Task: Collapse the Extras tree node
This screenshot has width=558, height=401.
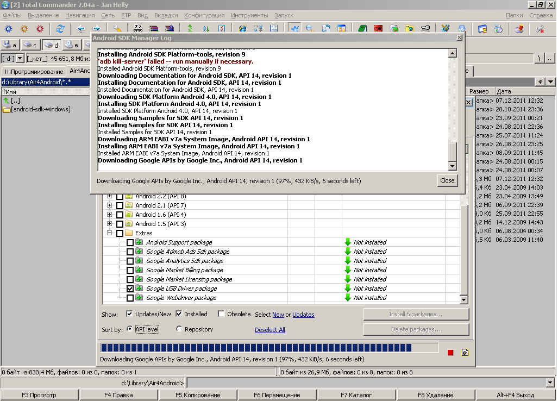Action: [x=110, y=233]
